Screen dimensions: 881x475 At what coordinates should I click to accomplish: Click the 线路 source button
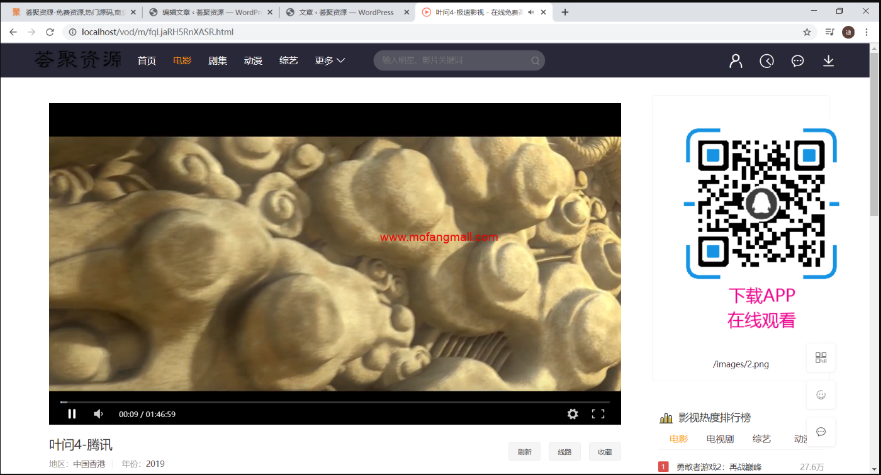click(564, 452)
